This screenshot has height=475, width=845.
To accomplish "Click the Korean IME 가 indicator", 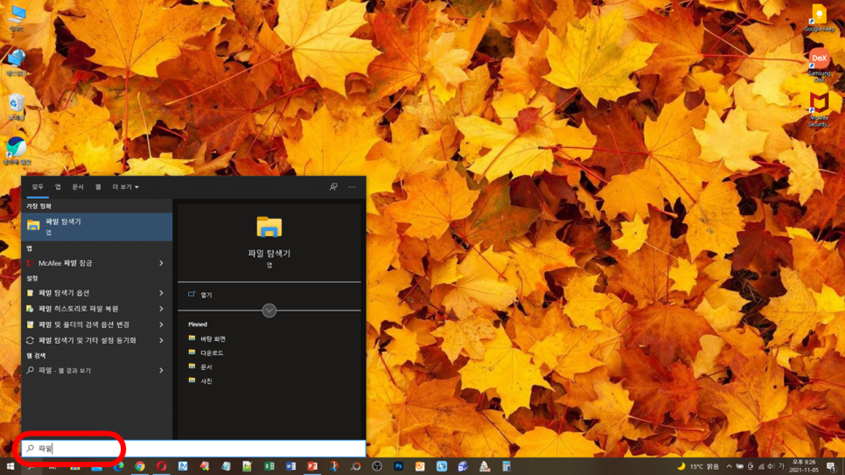I will coord(781,466).
